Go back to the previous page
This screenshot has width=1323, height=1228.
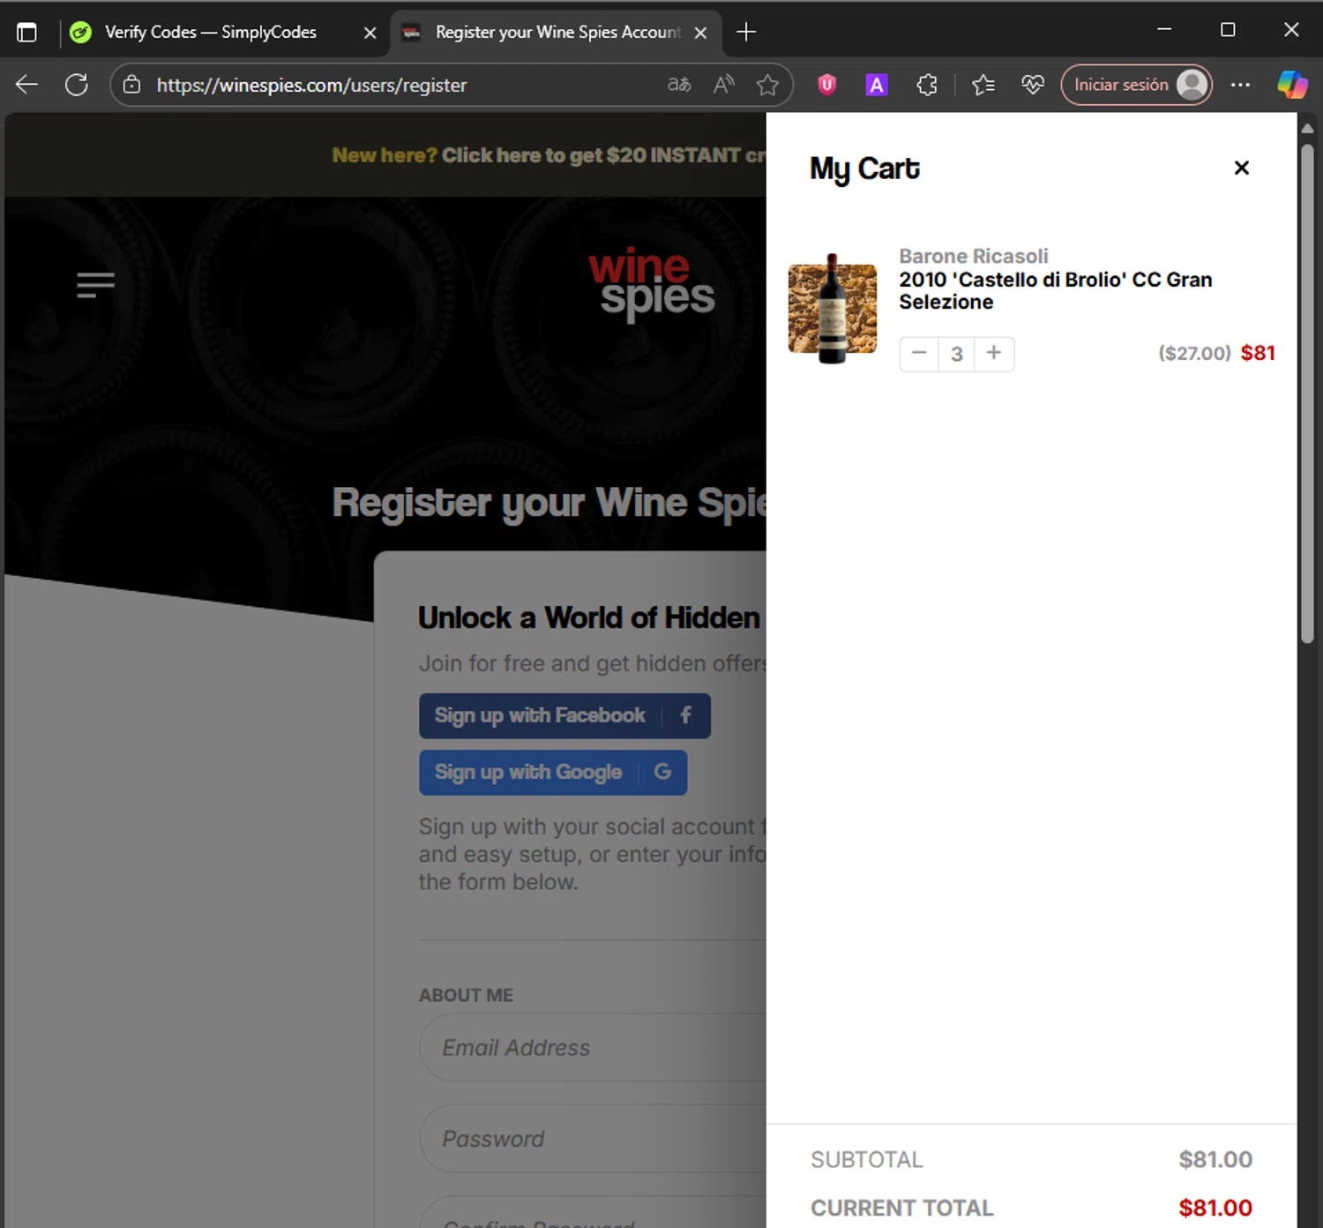[x=27, y=85]
